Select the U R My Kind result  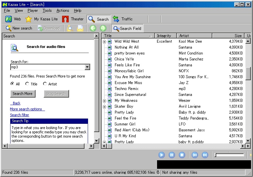pyautogui.click(x=125, y=136)
